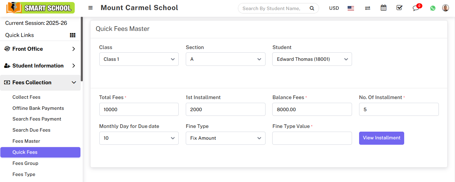
Task: Click the View Installment button
Action: coord(381,138)
